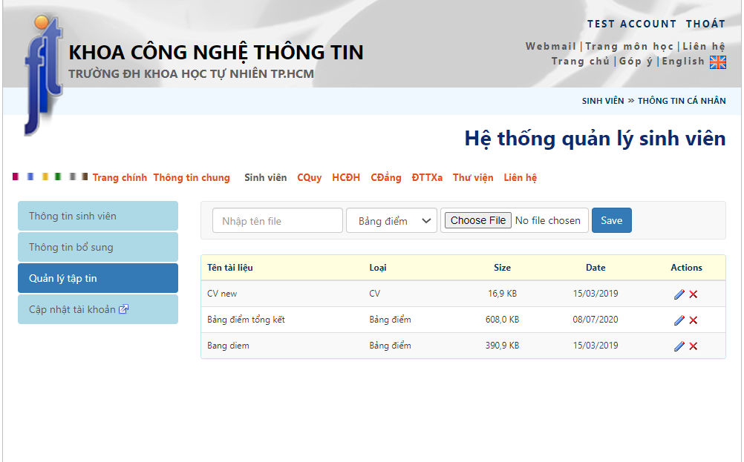
Task: Open the Webmail link
Action: (x=550, y=47)
